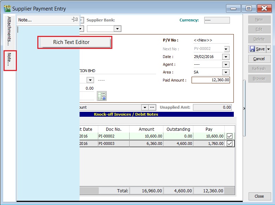275x205 pixels.
Task: Click the application icon in title bar
Action: click(7, 8)
